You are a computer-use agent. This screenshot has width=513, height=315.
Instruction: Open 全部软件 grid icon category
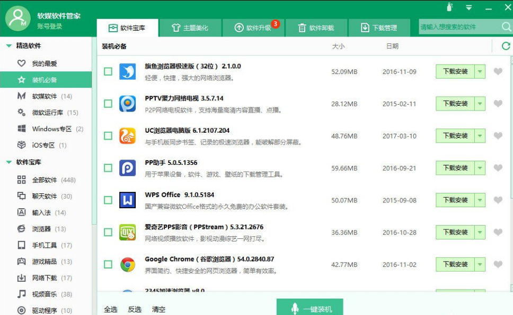click(x=22, y=180)
